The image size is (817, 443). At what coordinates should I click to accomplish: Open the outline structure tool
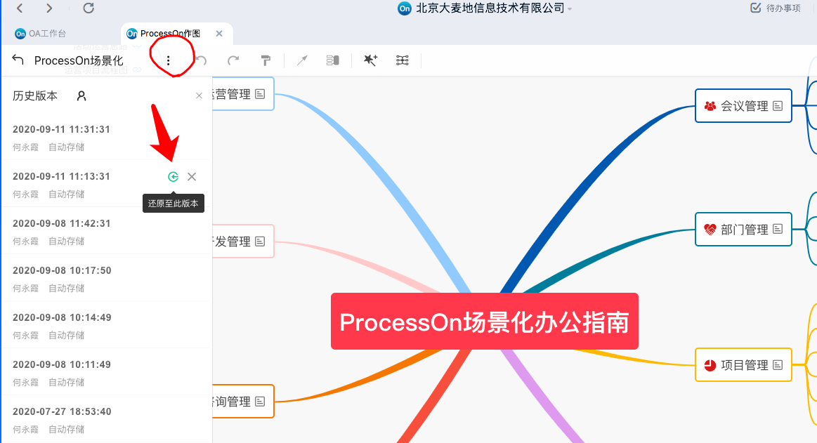tap(332, 60)
